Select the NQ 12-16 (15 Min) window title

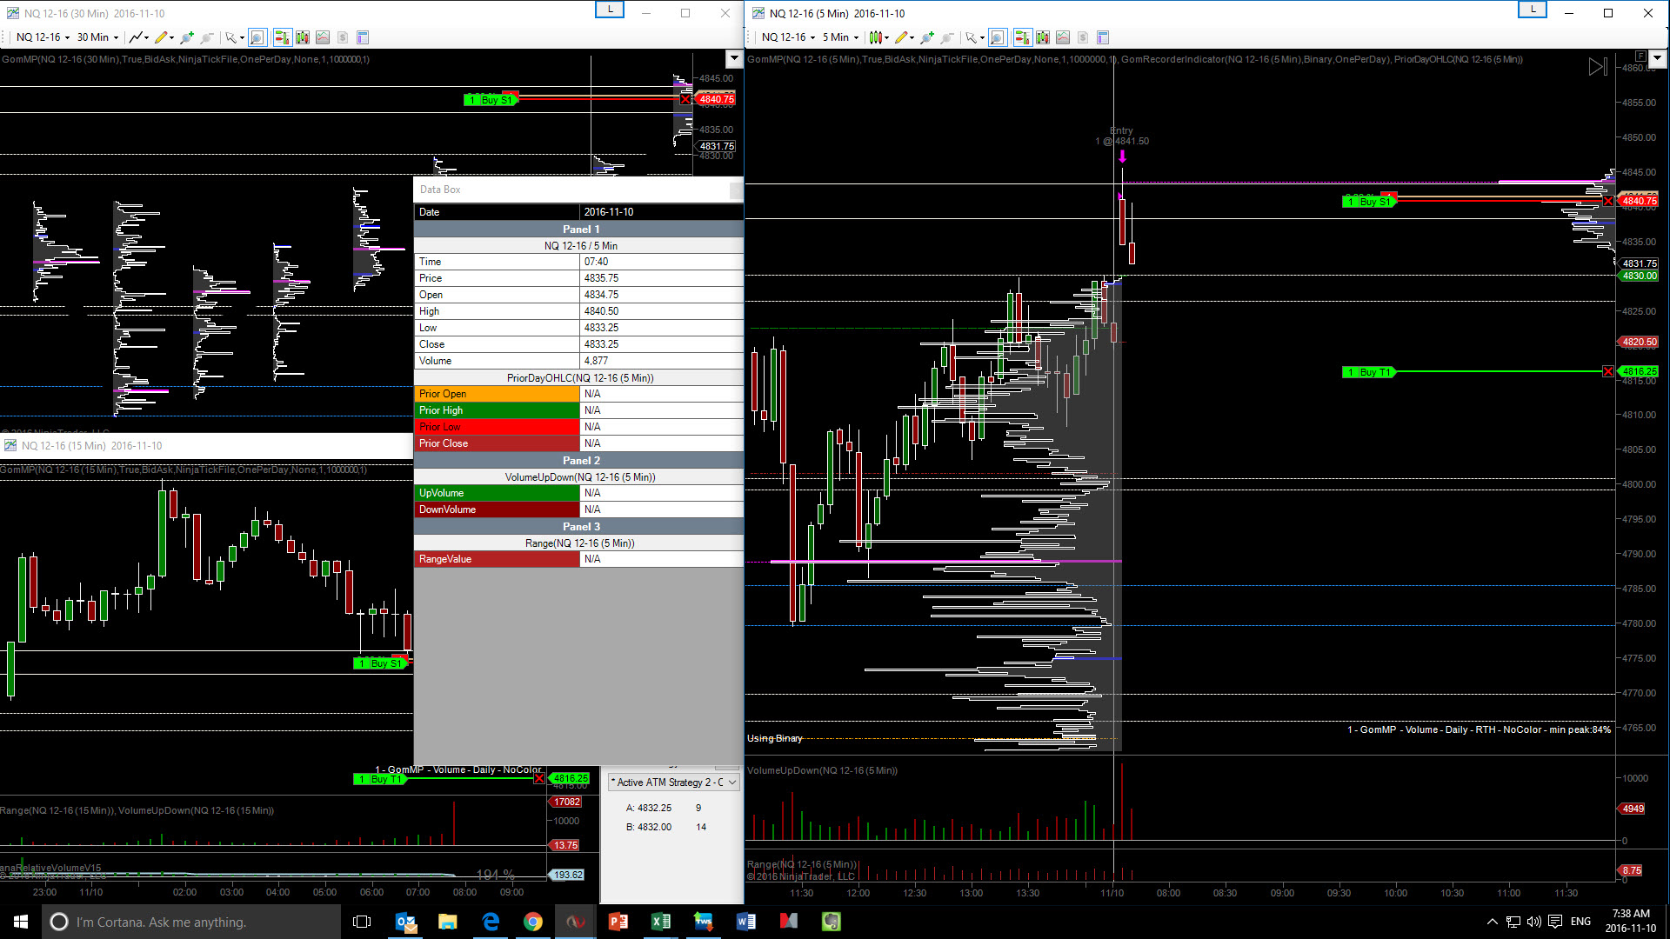click(92, 446)
